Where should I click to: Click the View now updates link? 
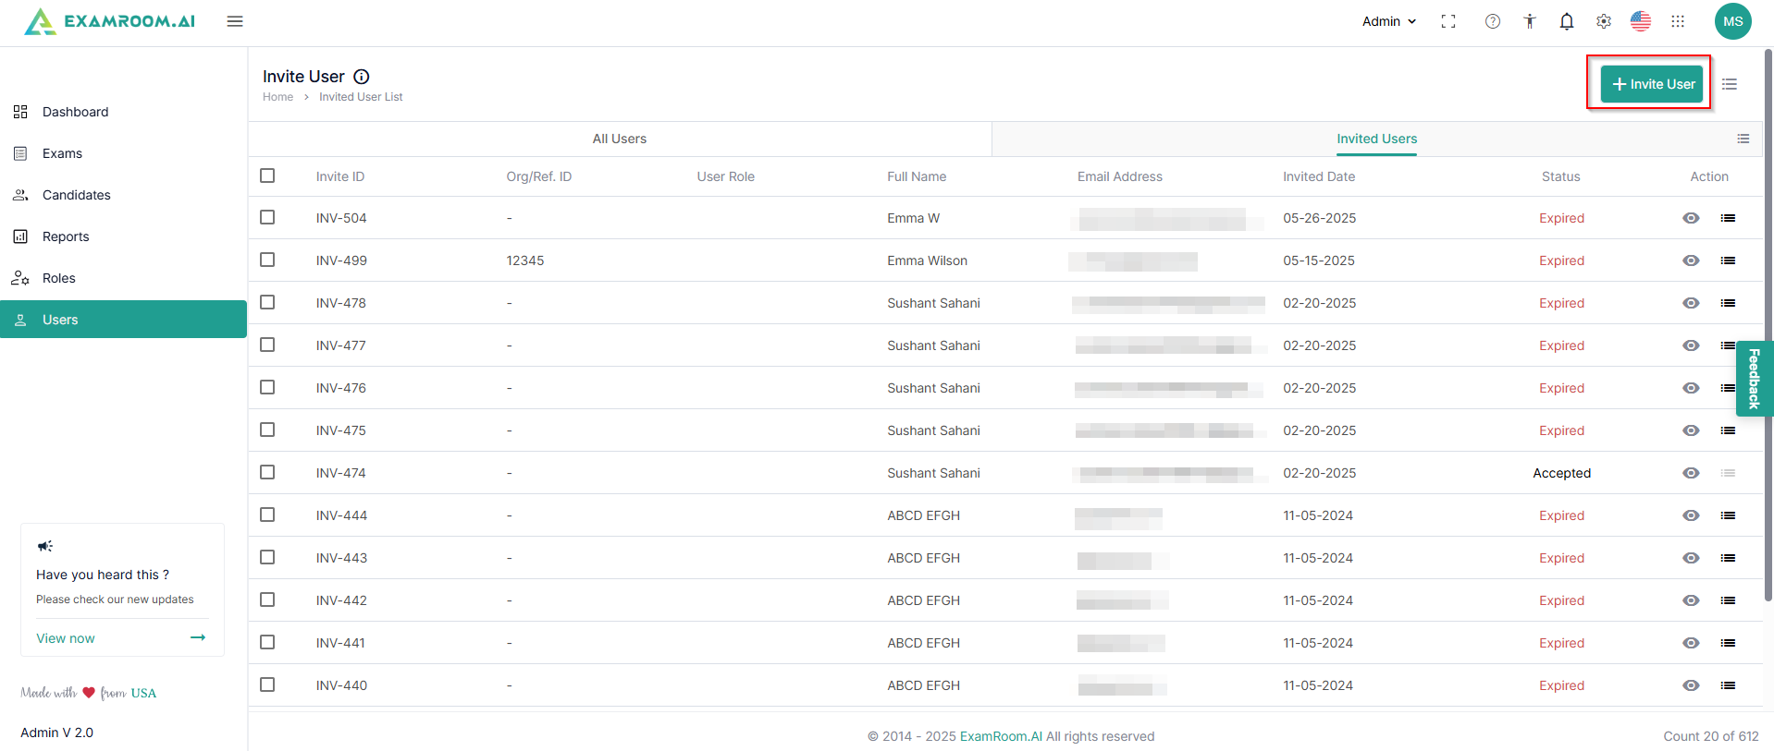[121, 638]
